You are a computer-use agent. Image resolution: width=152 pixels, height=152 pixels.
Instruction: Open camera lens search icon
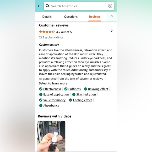[110, 6]
